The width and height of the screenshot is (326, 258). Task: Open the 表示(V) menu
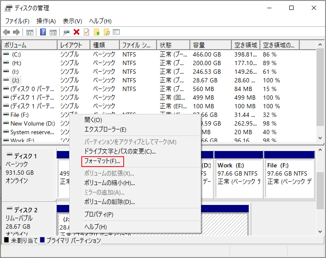(x=72, y=21)
